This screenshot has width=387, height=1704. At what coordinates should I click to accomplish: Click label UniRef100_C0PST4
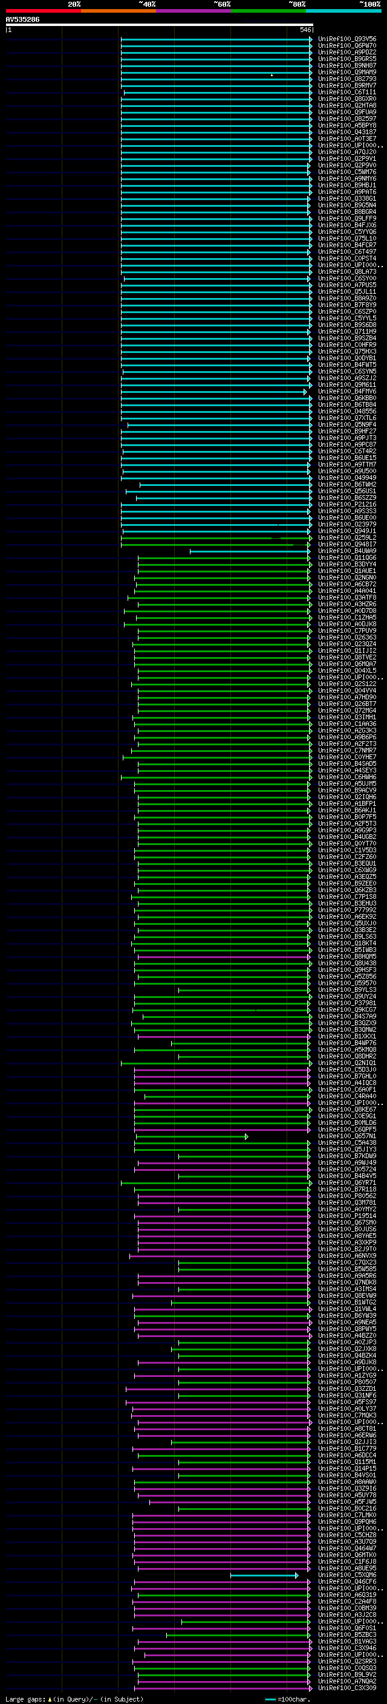pos(347,259)
